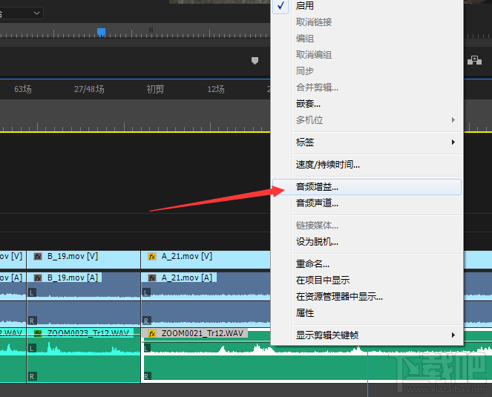
Task: Choose 设为脱机... option
Action: 367,242
